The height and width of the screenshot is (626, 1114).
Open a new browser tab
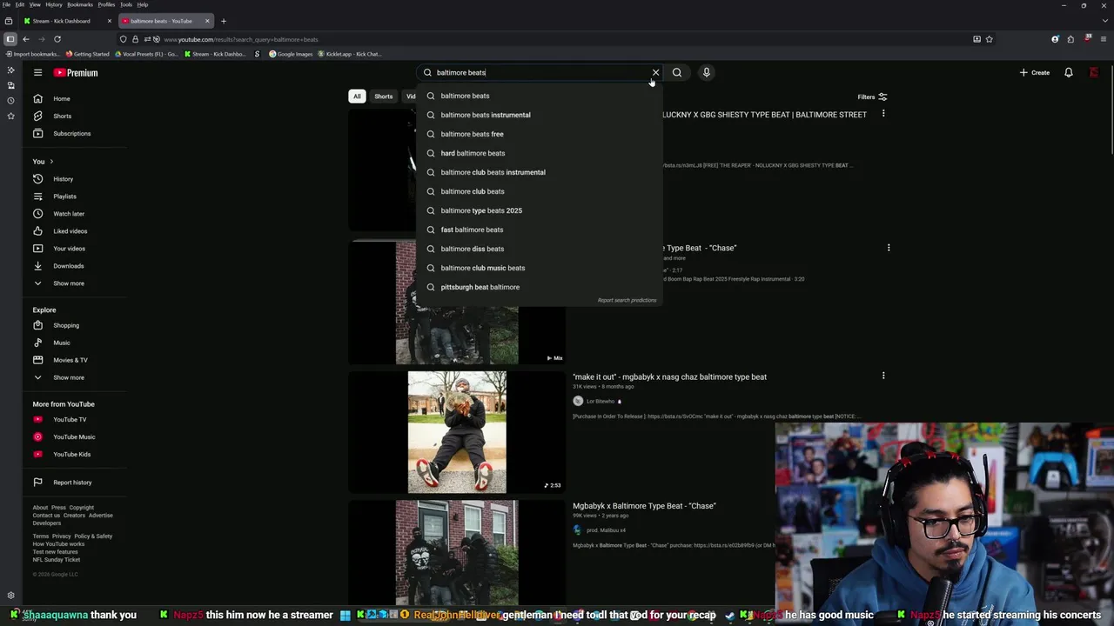click(x=223, y=21)
